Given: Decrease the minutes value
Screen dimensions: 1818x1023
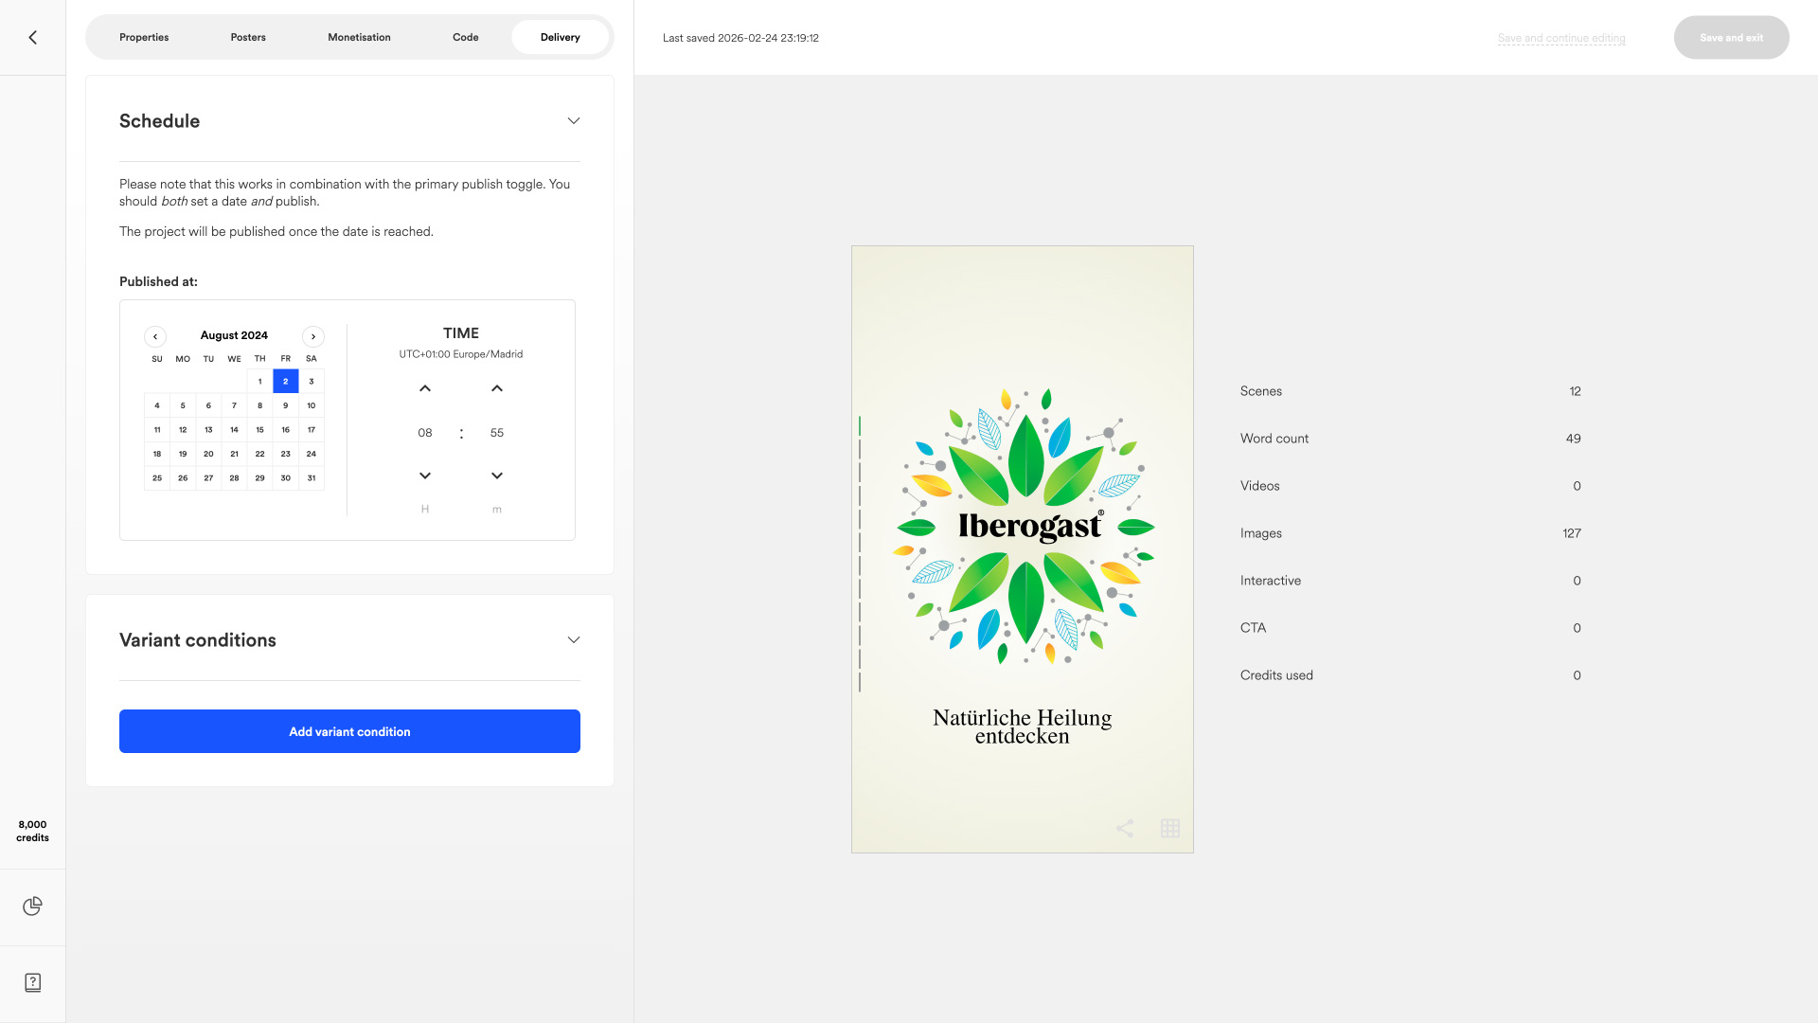Looking at the screenshot, I should point(497,476).
